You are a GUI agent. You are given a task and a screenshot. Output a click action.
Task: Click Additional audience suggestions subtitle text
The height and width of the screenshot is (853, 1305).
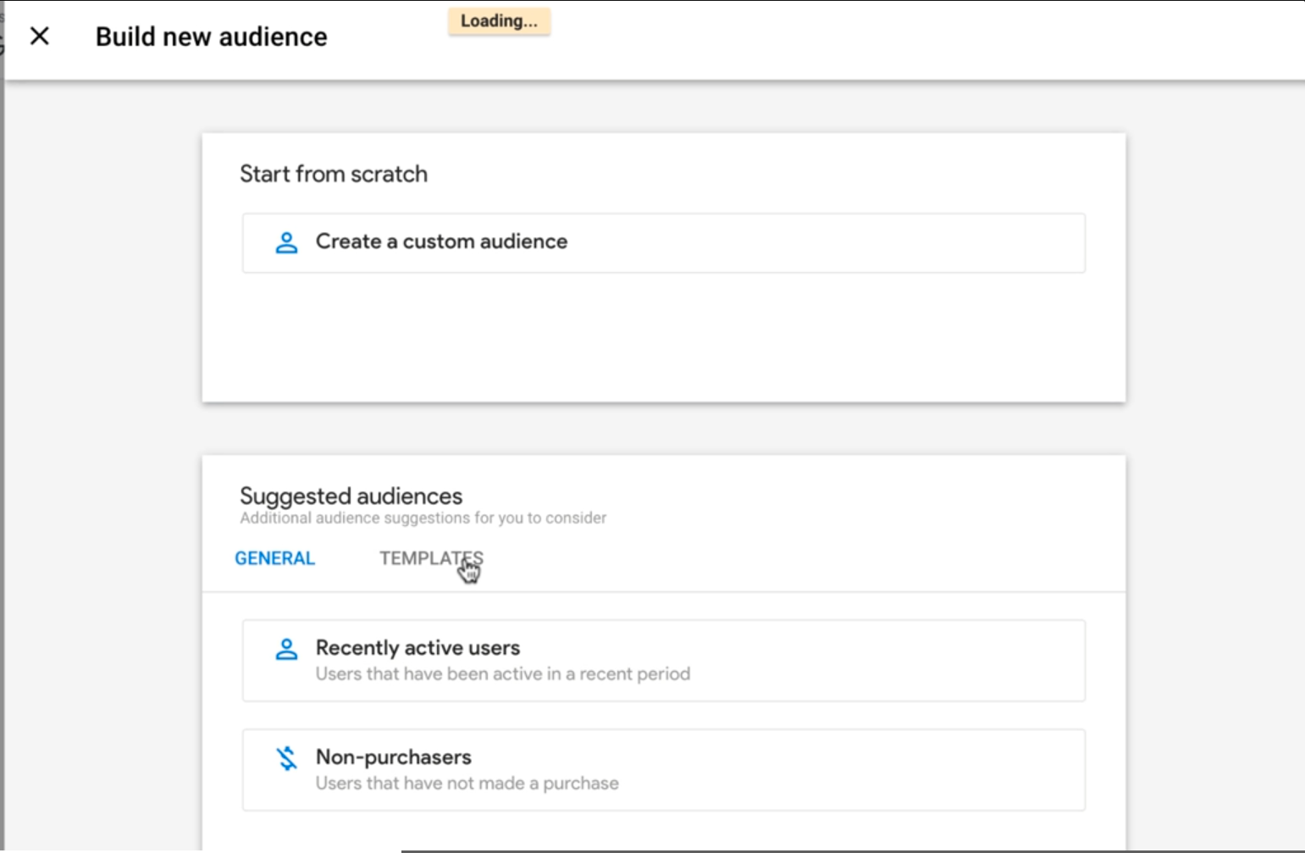[x=423, y=518]
